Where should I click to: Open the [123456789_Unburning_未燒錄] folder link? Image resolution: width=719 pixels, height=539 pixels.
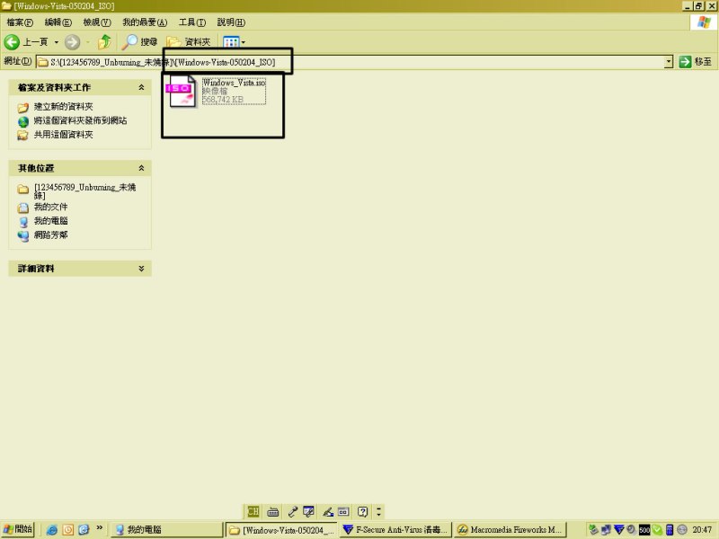pyautogui.click(x=84, y=191)
